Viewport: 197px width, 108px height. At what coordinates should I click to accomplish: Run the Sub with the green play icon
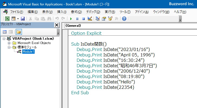coord(71,19)
